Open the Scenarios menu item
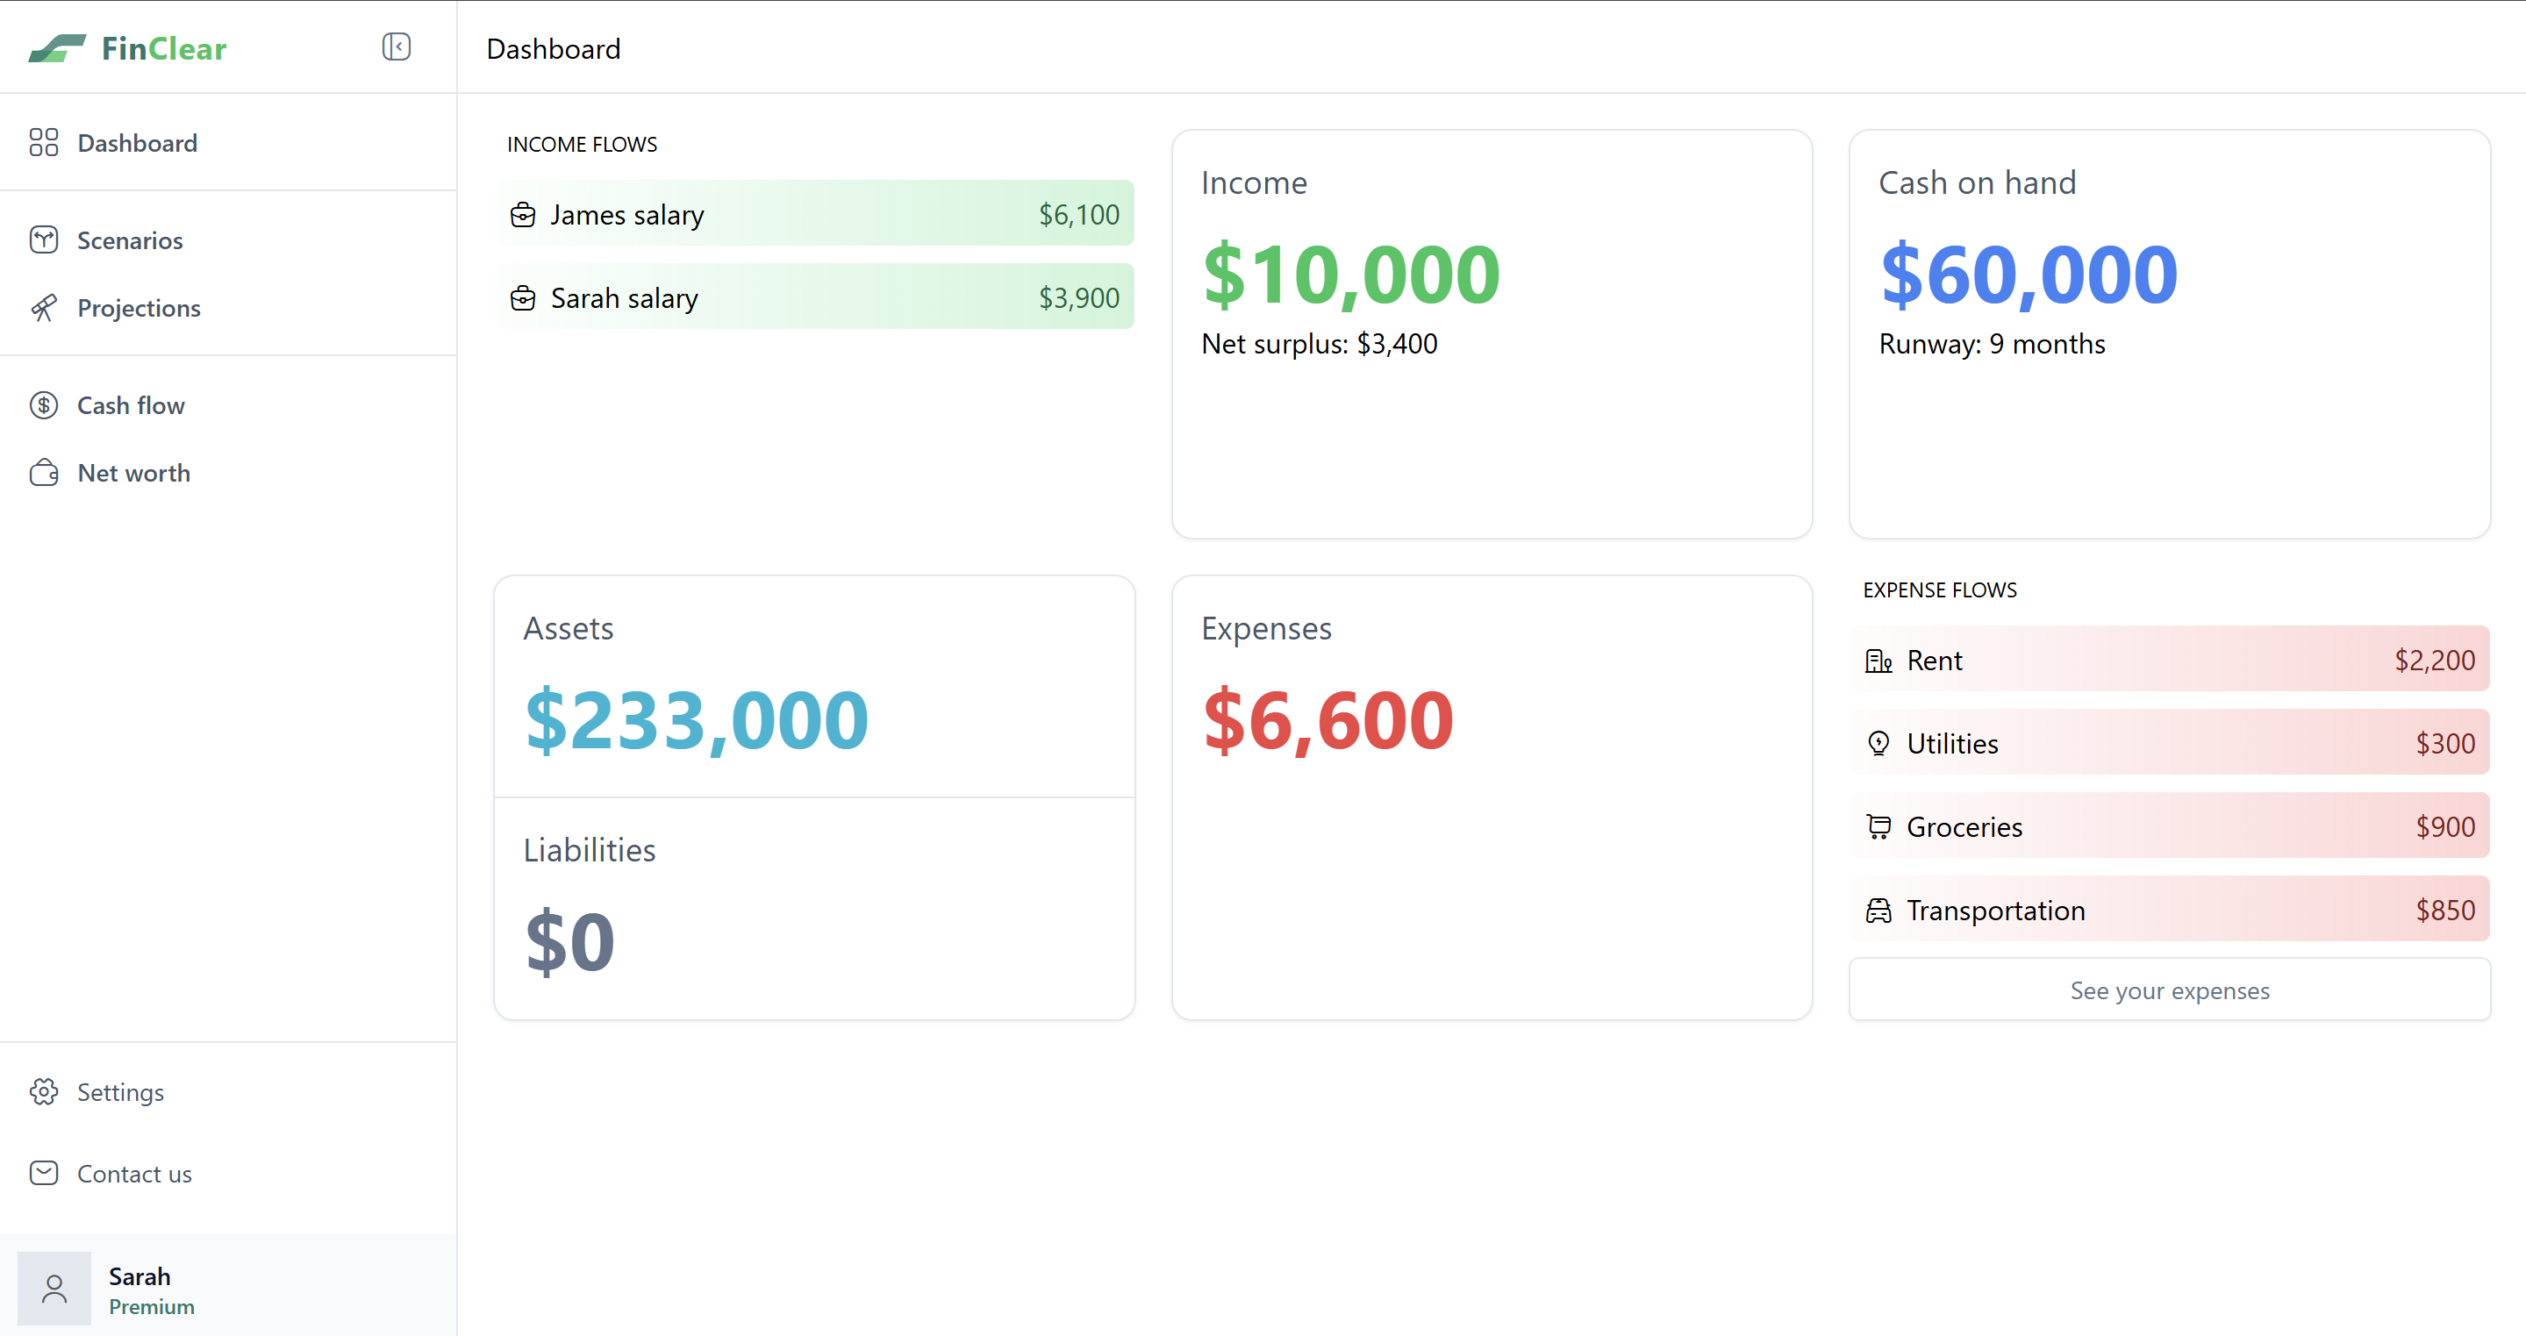 [130, 240]
